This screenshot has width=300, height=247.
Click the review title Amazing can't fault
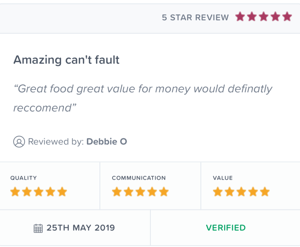click(x=66, y=60)
